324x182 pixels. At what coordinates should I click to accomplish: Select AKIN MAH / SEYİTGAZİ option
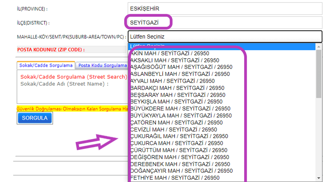click(x=170, y=53)
